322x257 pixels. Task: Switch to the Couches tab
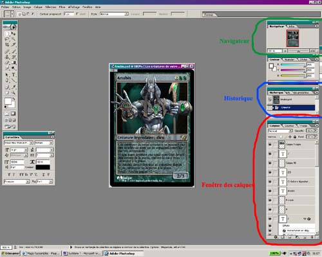point(289,126)
